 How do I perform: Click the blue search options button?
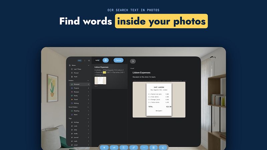point(105,60)
